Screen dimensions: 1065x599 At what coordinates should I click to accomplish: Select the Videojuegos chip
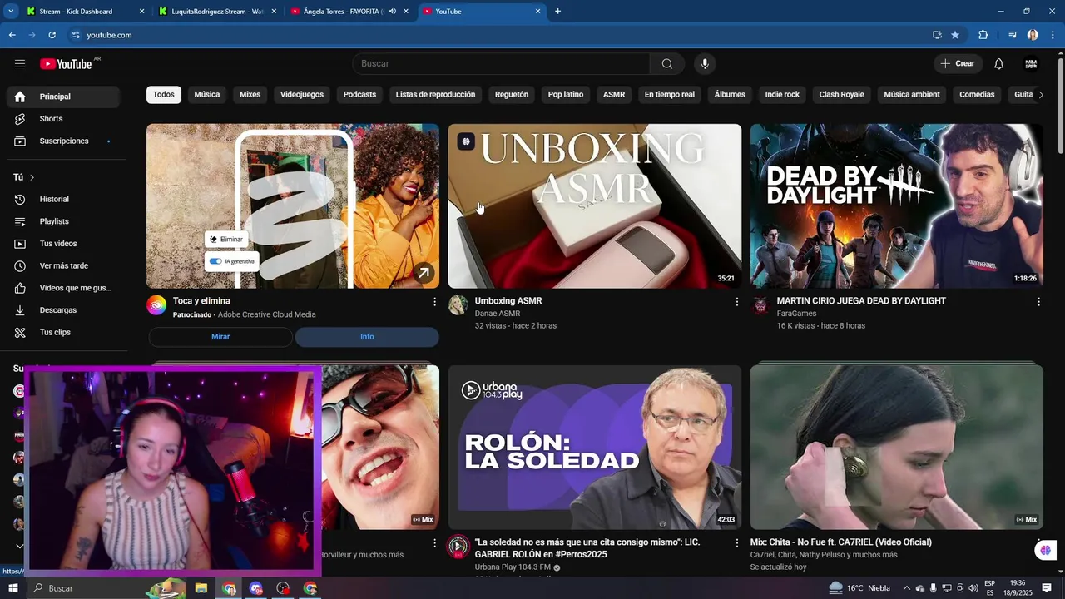pyautogui.click(x=302, y=95)
